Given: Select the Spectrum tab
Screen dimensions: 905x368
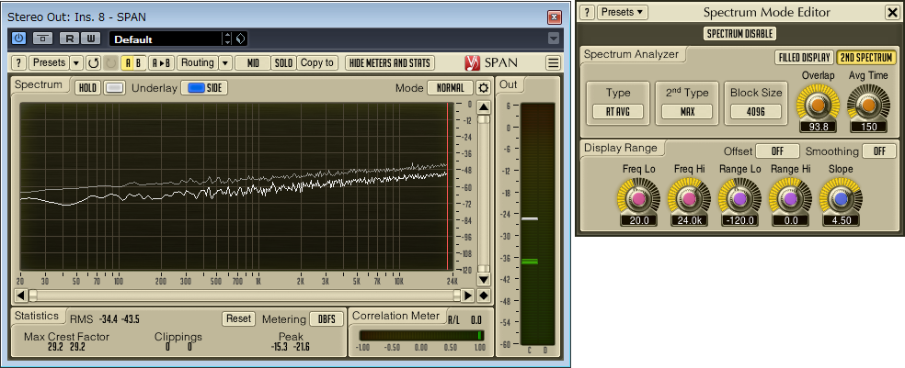Looking at the screenshot, I should 39,84.
